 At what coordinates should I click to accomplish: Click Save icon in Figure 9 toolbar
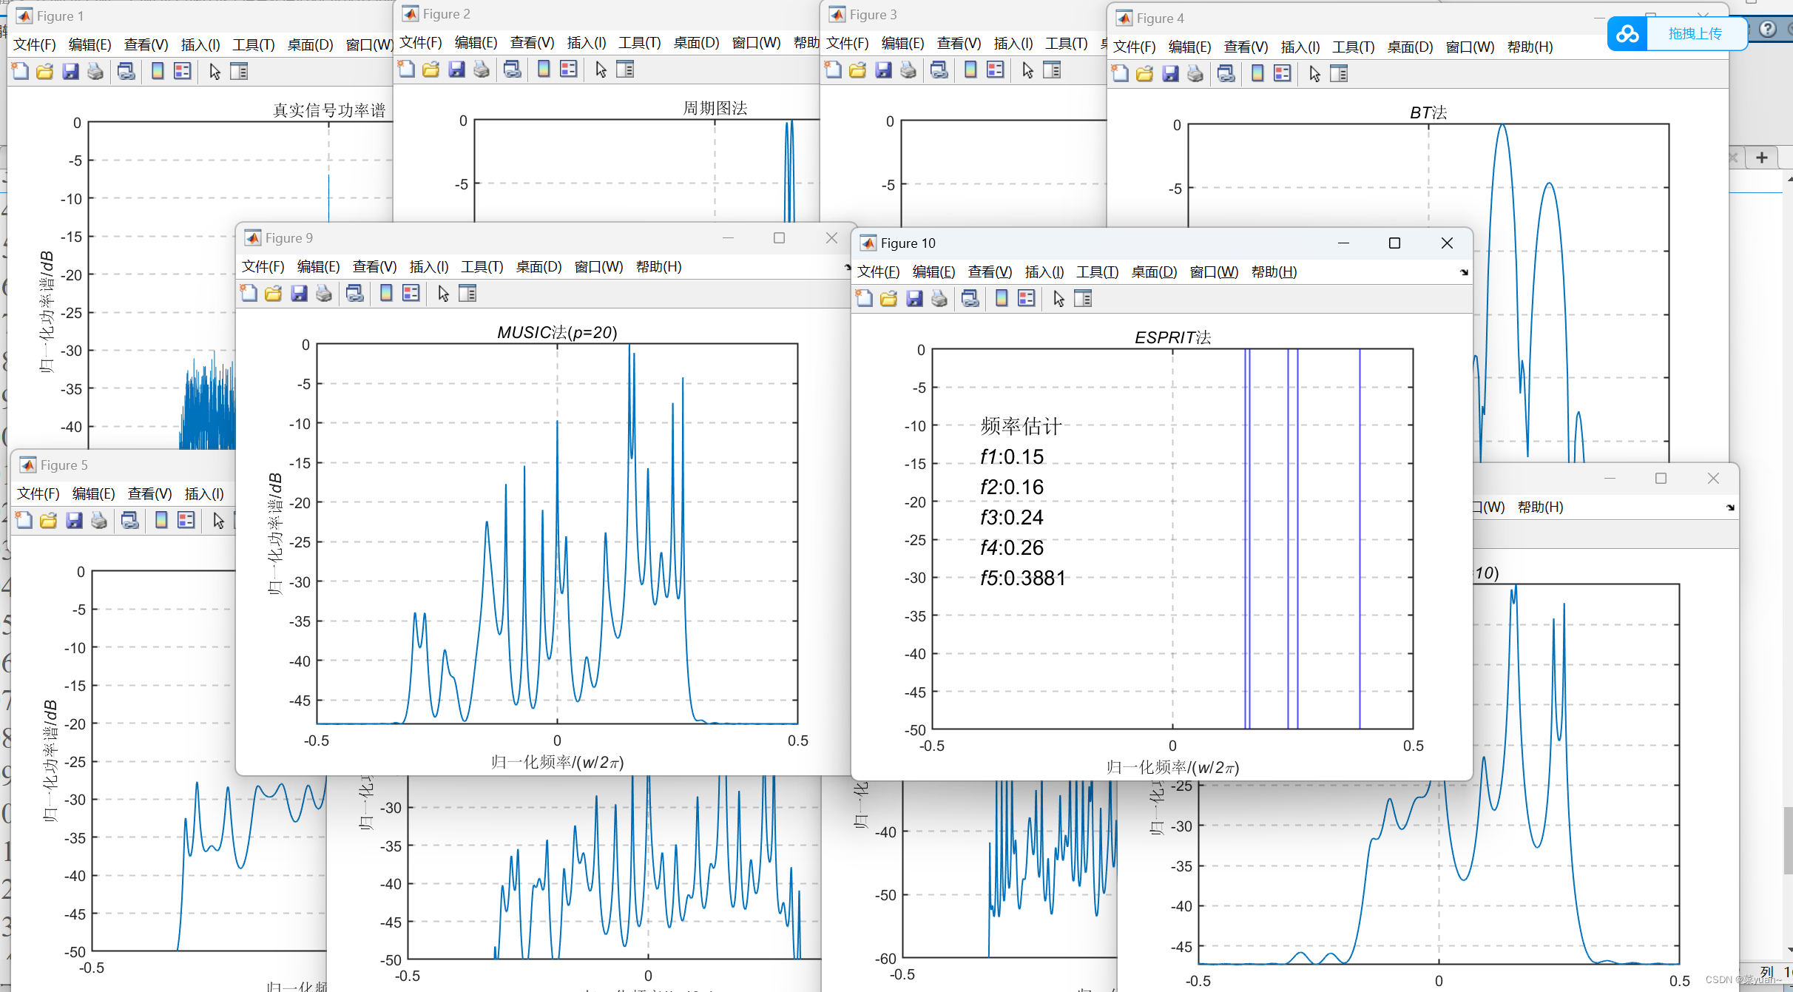(x=299, y=294)
